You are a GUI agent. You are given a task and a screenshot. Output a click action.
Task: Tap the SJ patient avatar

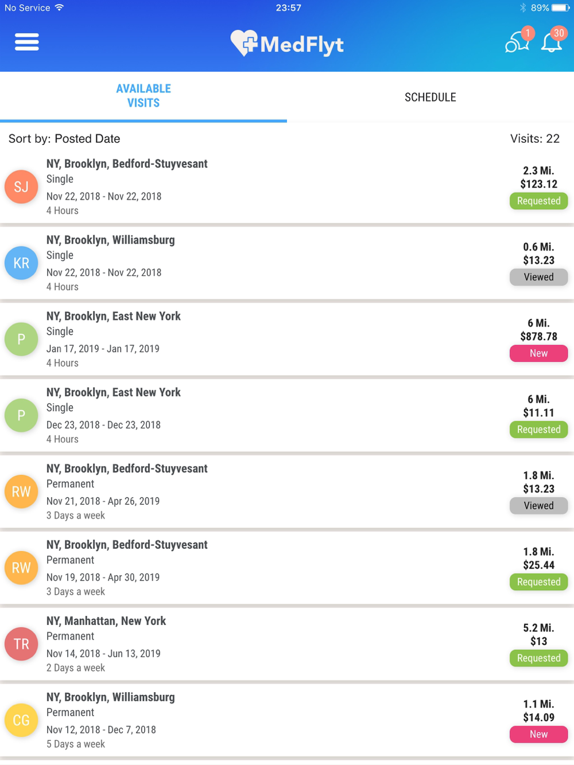coord(21,187)
